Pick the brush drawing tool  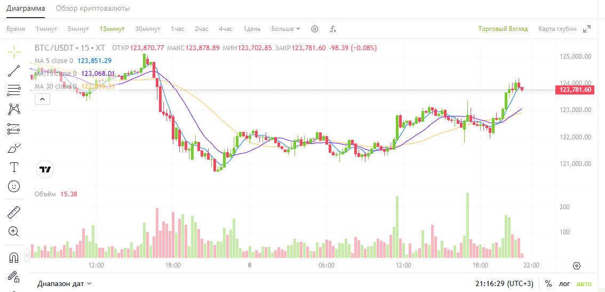coord(14,148)
